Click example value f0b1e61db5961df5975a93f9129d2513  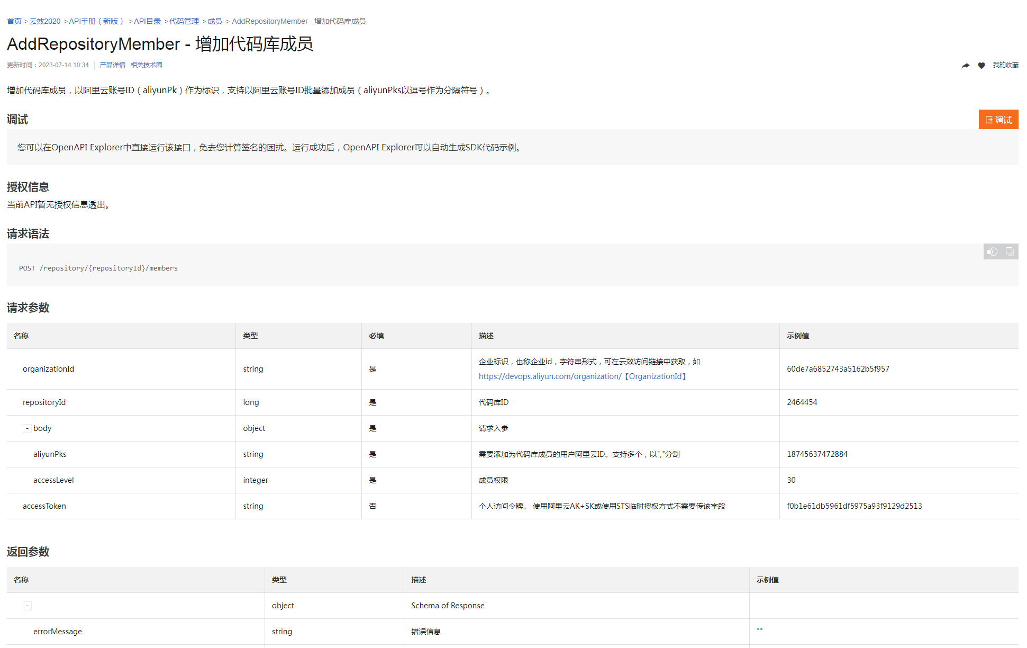[x=855, y=506]
